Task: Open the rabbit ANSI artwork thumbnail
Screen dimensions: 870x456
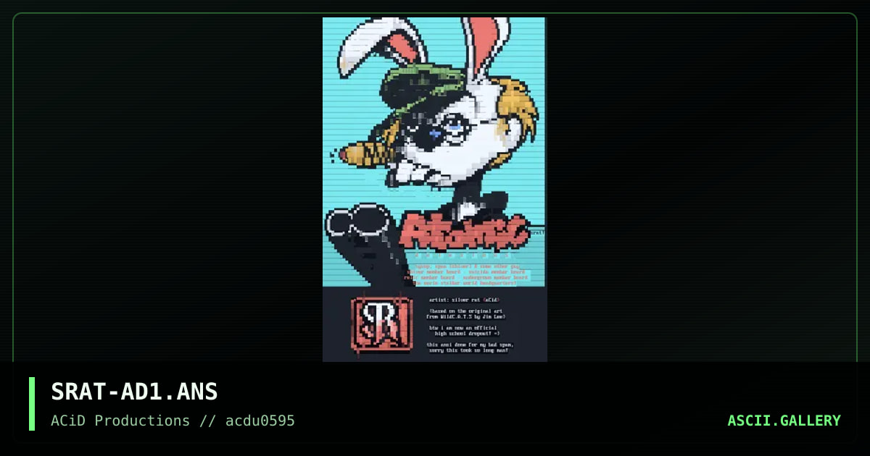Action: click(435, 190)
